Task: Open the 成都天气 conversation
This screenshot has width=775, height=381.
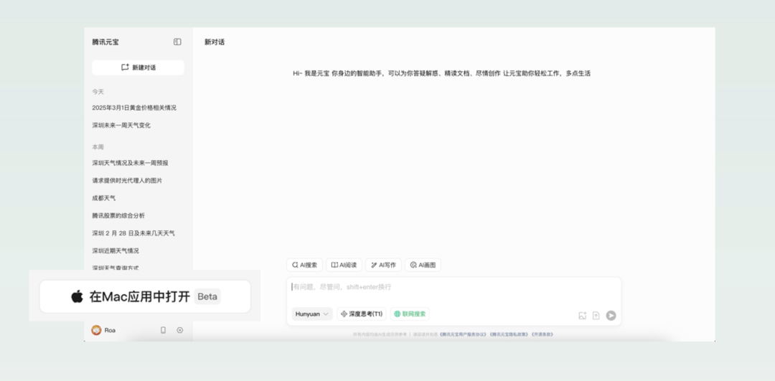Action: click(104, 198)
